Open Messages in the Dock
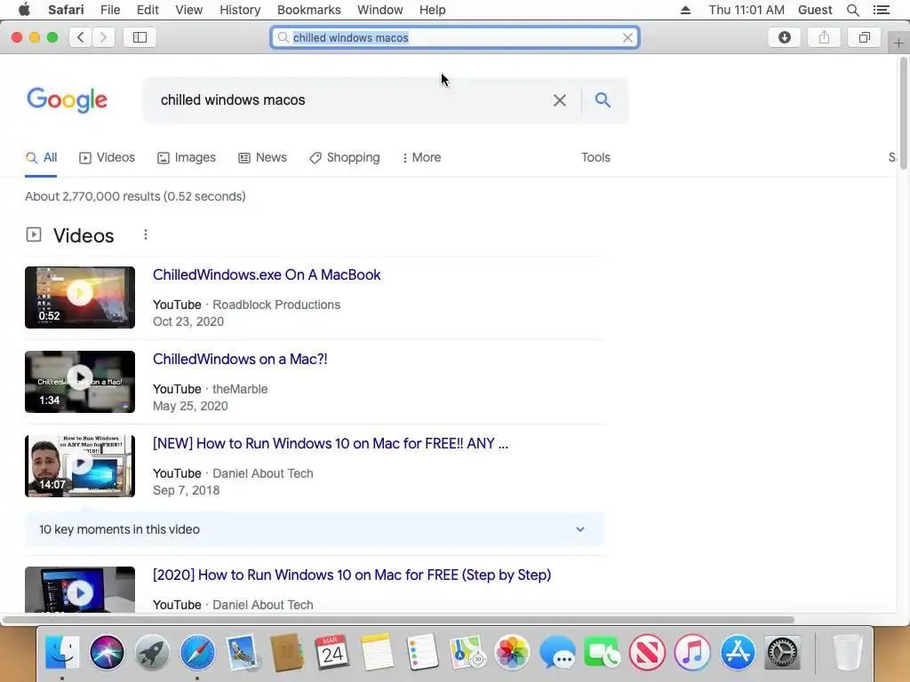 [x=557, y=653]
